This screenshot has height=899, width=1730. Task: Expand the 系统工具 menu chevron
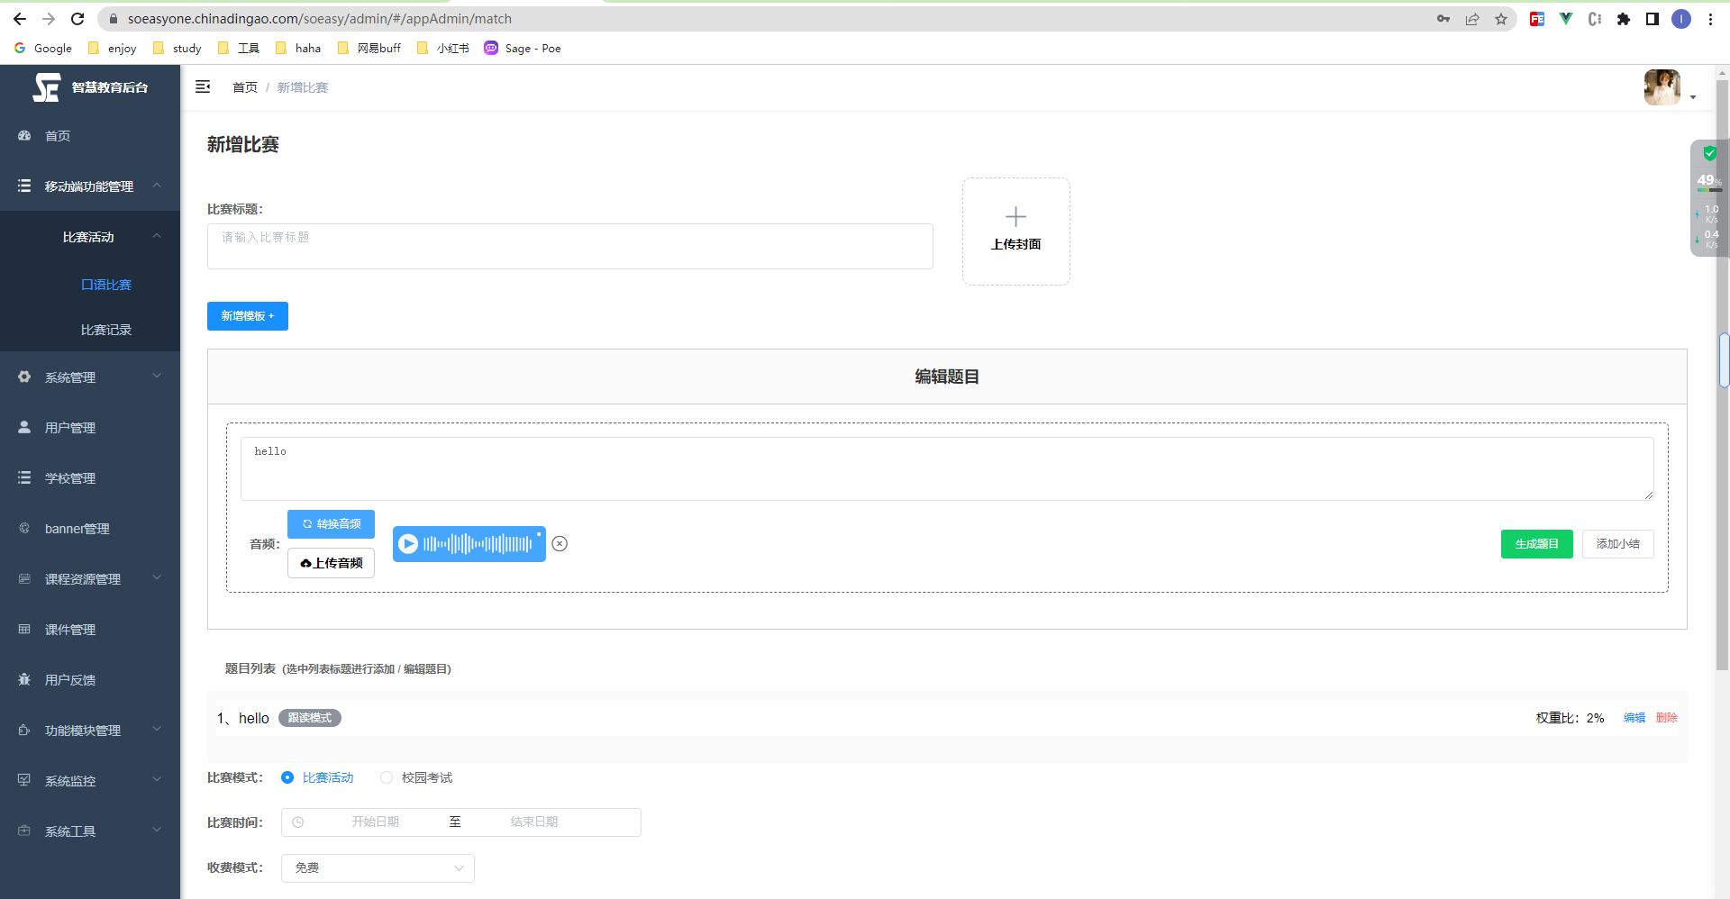157,831
